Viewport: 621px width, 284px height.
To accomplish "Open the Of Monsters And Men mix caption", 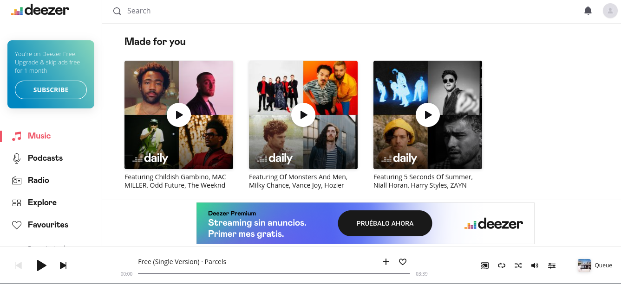I will (298, 181).
